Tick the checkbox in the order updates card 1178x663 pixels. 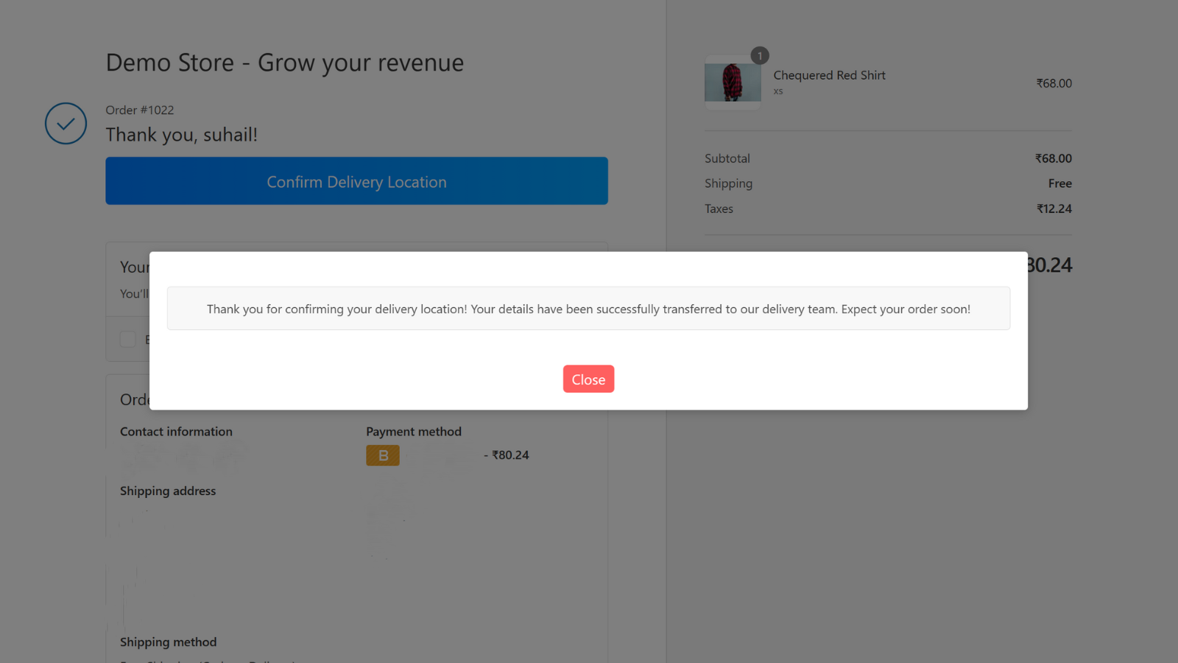tap(127, 339)
